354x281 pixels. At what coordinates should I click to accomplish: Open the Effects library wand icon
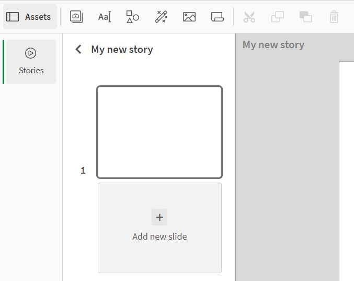(161, 17)
